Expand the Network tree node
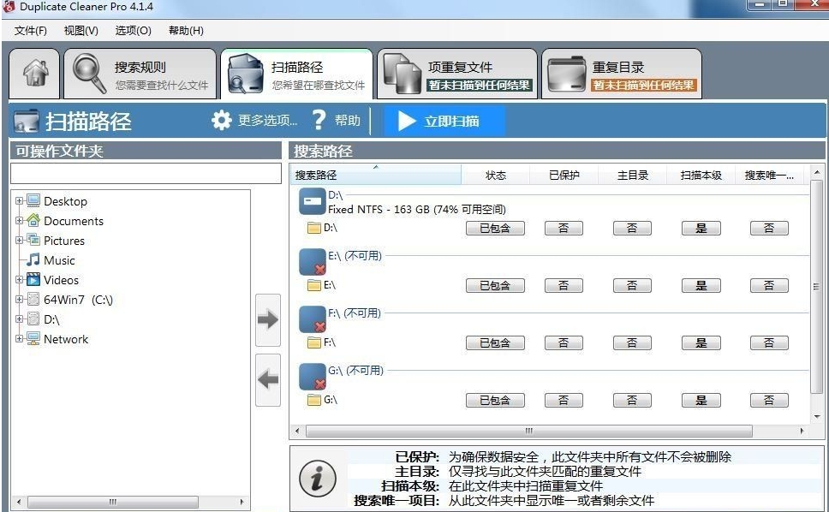The image size is (829, 512). point(19,339)
